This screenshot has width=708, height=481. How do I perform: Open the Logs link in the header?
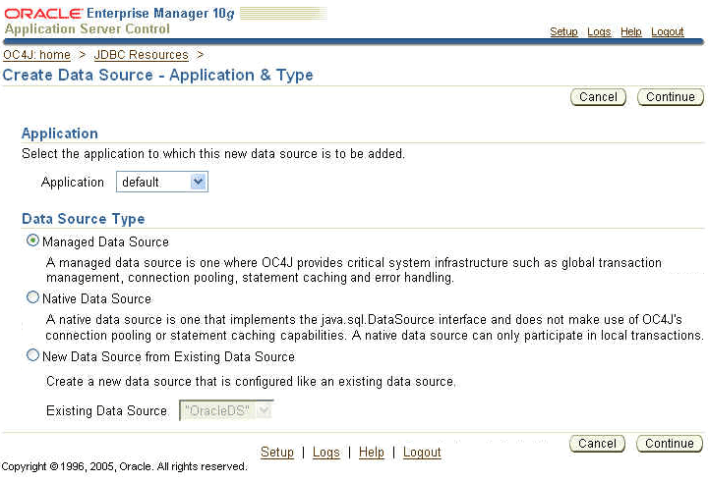(x=599, y=32)
